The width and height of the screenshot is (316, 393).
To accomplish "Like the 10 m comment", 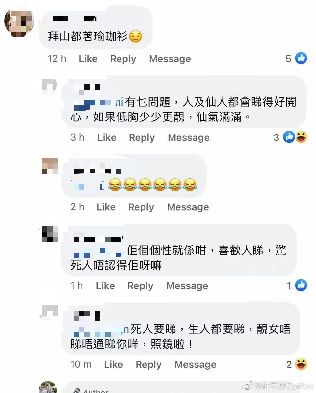I will click(114, 364).
